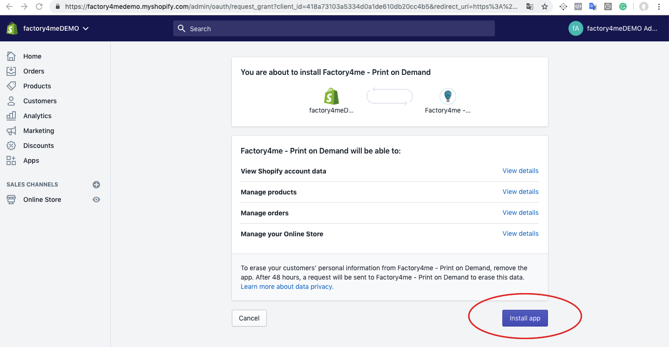Open Analytics from the sidebar
This screenshot has height=347, width=669.
pos(37,116)
